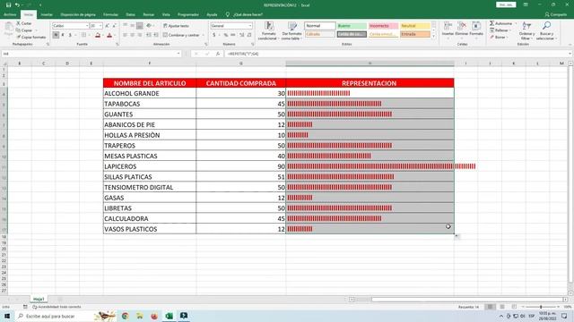Screen dimensions: 574x322
Task: Apply thousands separator style
Action: coord(233,35)
